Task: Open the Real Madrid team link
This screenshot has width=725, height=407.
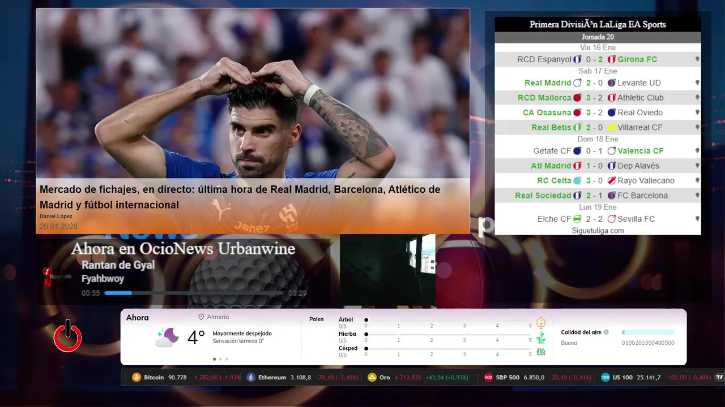Action: pyautogui.click(x=548, y=83)
